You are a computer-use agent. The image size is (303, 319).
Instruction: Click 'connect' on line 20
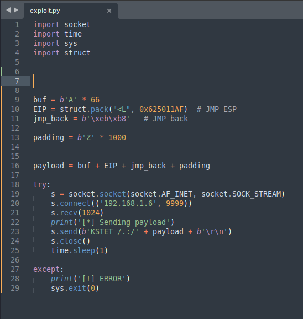[75, 203]
